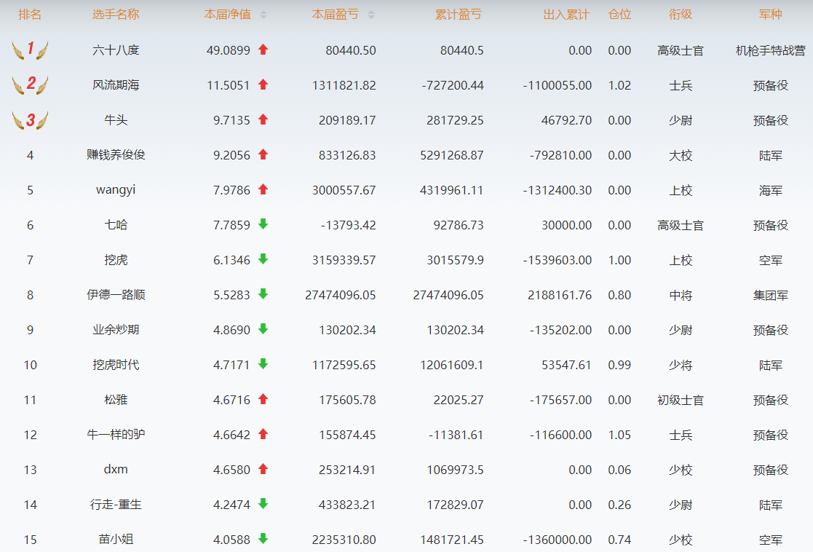Sort by 本届净值 column sort arrows

tap(263, 15)
